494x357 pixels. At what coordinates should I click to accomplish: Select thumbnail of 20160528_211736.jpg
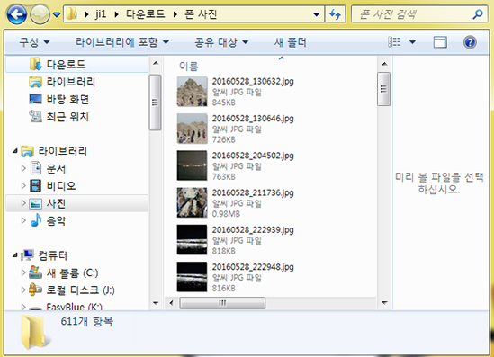click(x=192, y=202)
